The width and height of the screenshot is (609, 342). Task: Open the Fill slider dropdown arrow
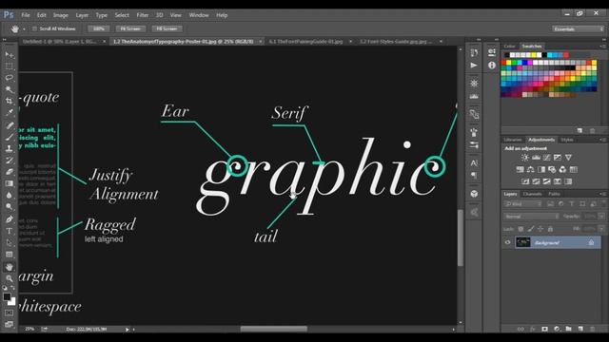coord(601,229)
